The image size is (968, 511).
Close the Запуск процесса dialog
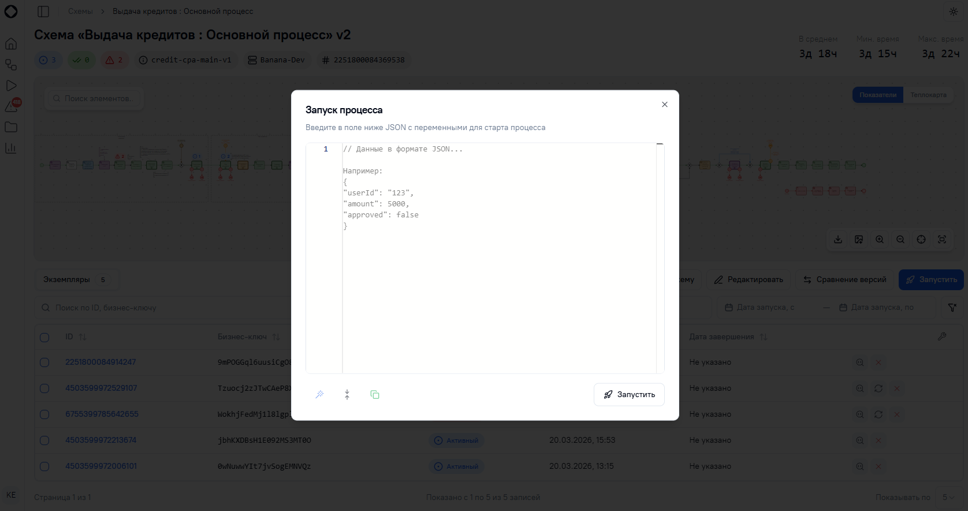coord(665,105)
